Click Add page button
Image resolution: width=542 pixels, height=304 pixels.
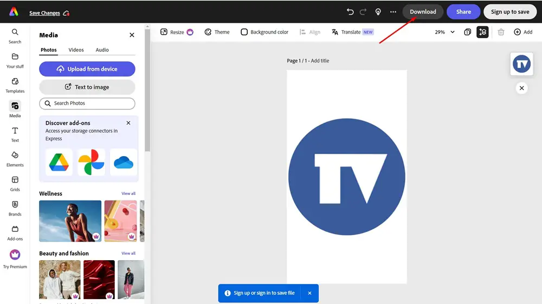point(523,32)
